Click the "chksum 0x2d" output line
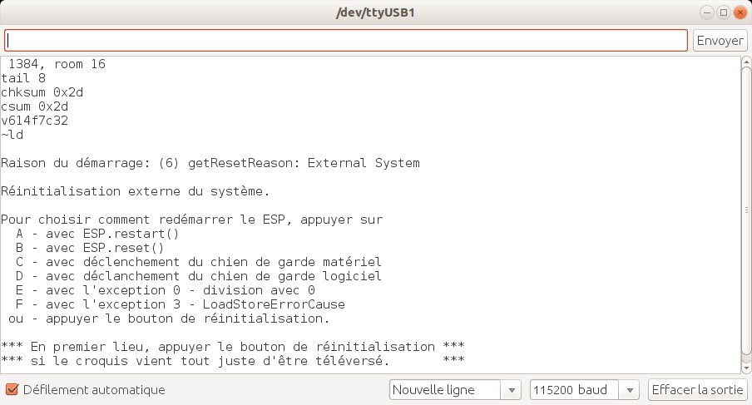Image resolution: width=752 pixels, height=405 pixels. click(42, 92)
